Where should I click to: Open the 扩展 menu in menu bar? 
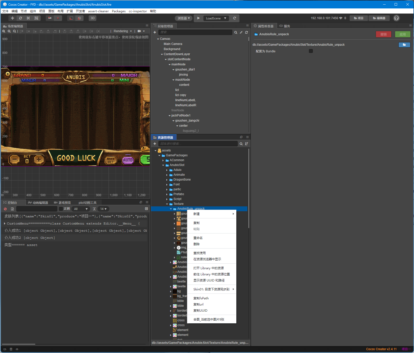tap(70, 11)
